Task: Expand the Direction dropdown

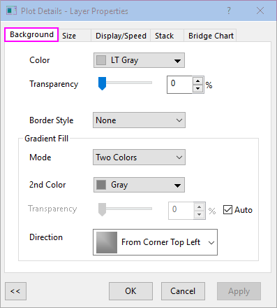Action: (x=155, y=242)
